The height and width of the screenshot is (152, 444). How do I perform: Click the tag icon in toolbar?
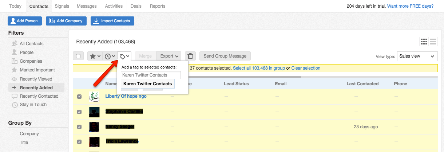(x=124, y=56)
